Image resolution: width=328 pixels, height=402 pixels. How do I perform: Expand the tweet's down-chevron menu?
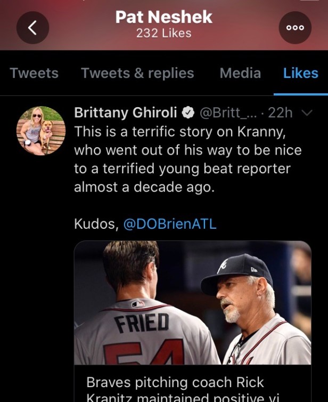pyautogui.click(x=306, y=113)
